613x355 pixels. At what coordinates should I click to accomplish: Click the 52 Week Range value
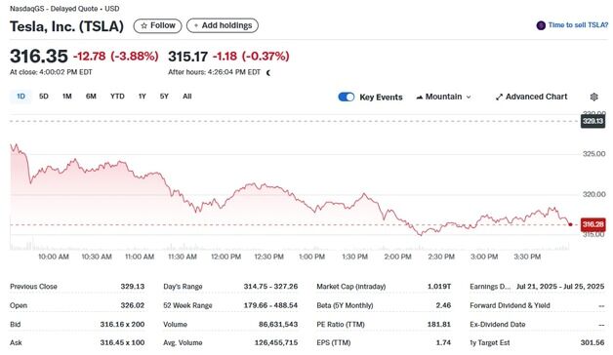(x=270, y=305)
